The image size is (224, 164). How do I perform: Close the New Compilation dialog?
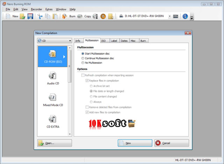(x=188, y=33)
